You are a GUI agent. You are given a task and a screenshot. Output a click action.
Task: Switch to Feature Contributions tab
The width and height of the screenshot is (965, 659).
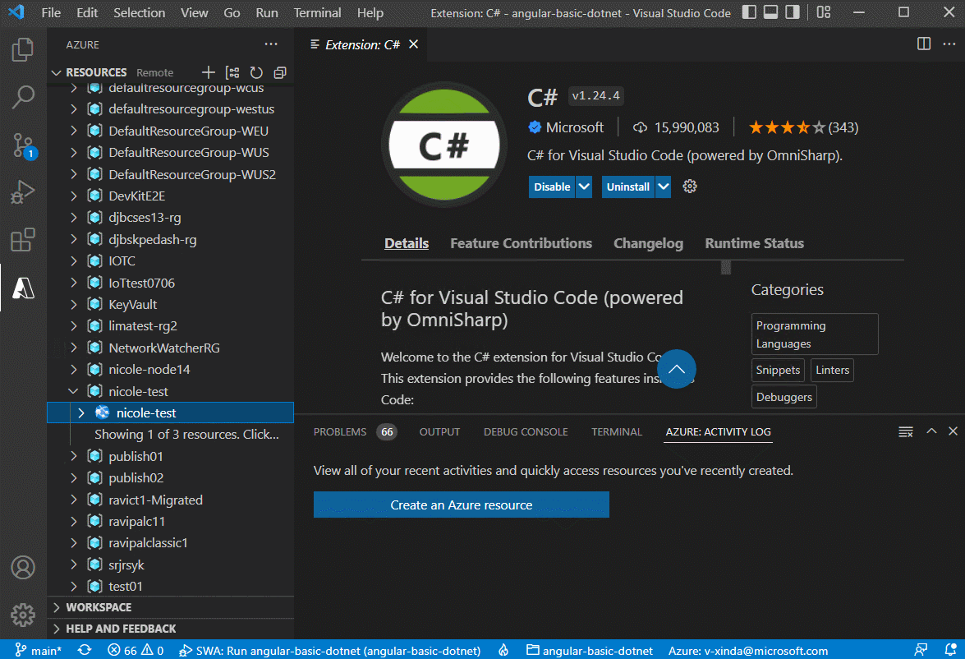click(521, 243)
